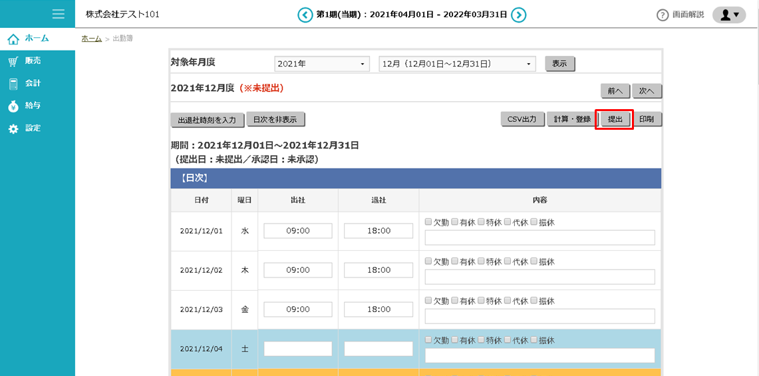Click the 販売 shopping cart icon
This screenshot has height=376, width=759.
pyautogui.click(x=13, y=61)
